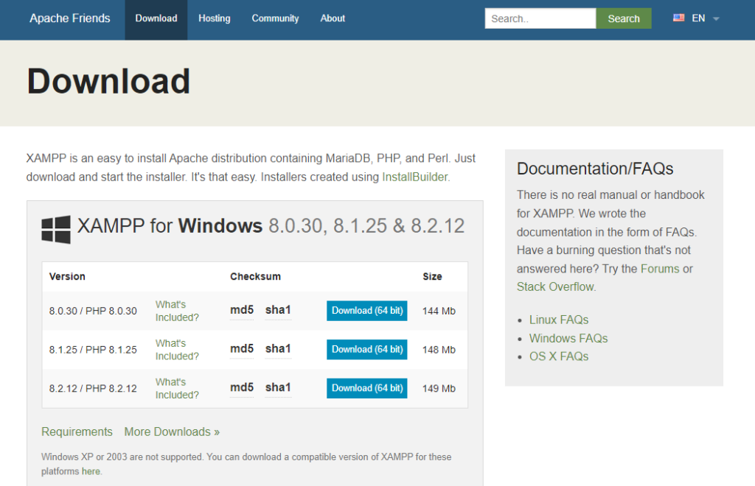Click the 144 Mb size cell
This screenshot has height=486, width=755.
pyautogui.click(x=439, y=311)
